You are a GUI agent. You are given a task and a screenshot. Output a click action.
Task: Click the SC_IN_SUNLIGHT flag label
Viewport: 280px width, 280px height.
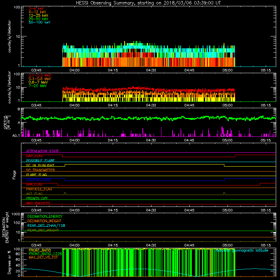(x=40, y=165)
